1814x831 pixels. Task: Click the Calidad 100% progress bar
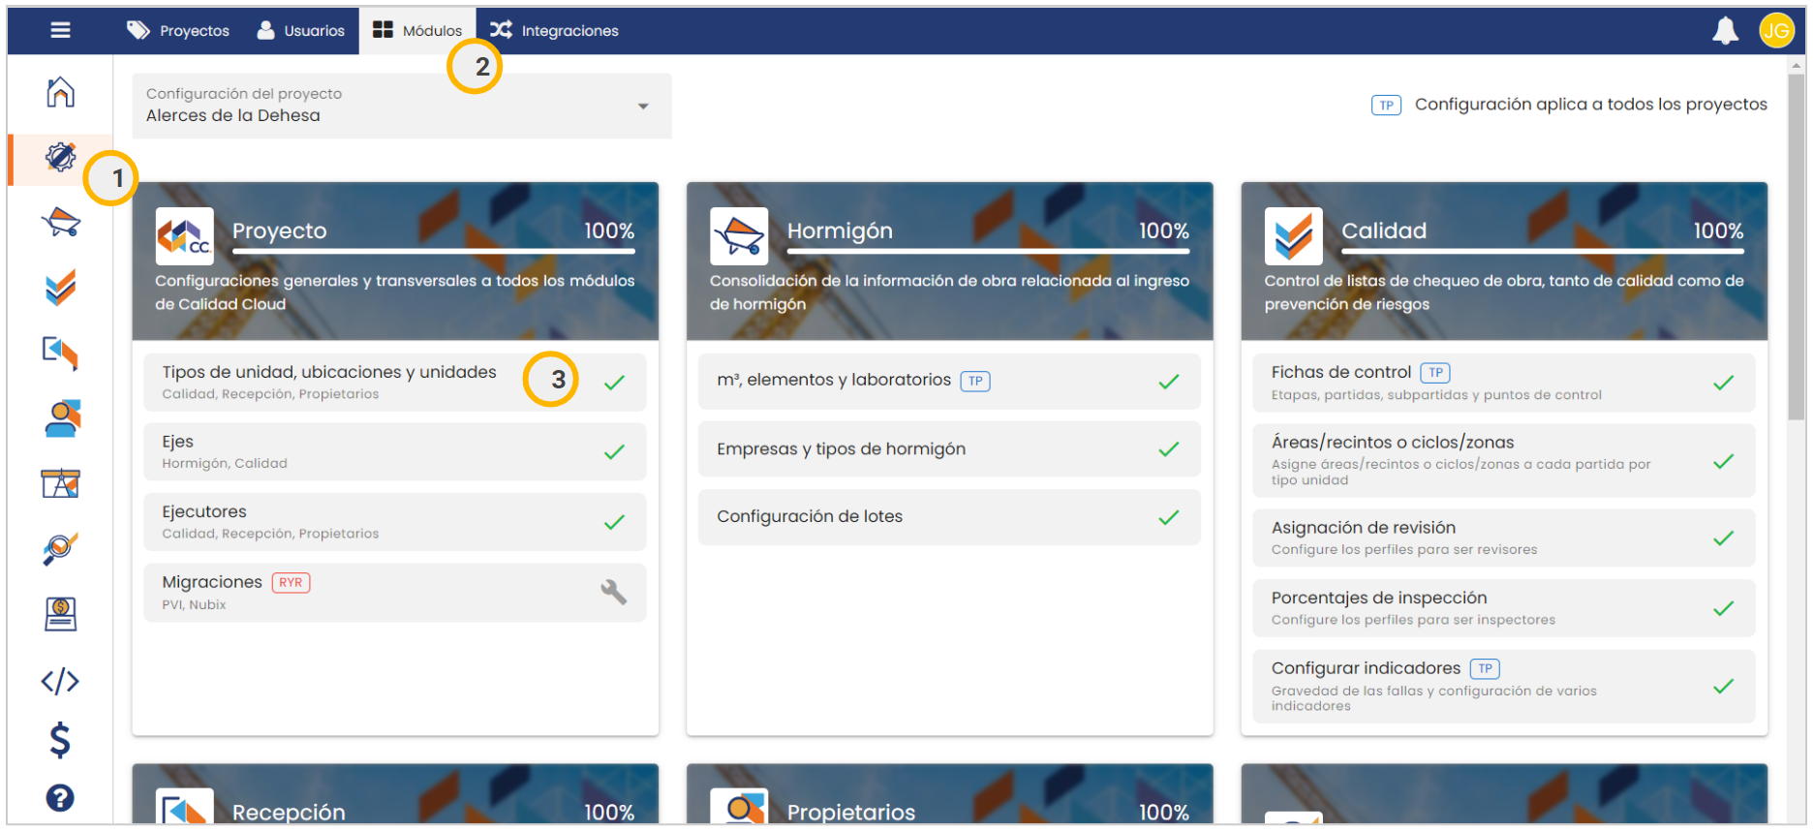[x=1542, y=252]
